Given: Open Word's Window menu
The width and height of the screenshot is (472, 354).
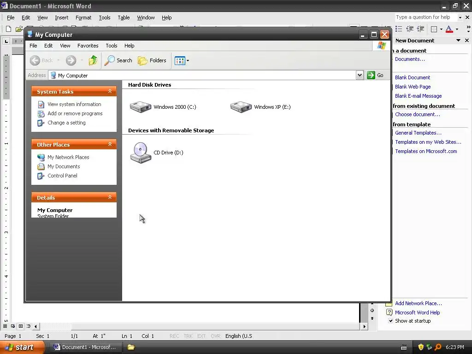Looking at the screenshot, I should point(146,18).
